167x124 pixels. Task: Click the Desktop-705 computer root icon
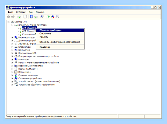12,22
